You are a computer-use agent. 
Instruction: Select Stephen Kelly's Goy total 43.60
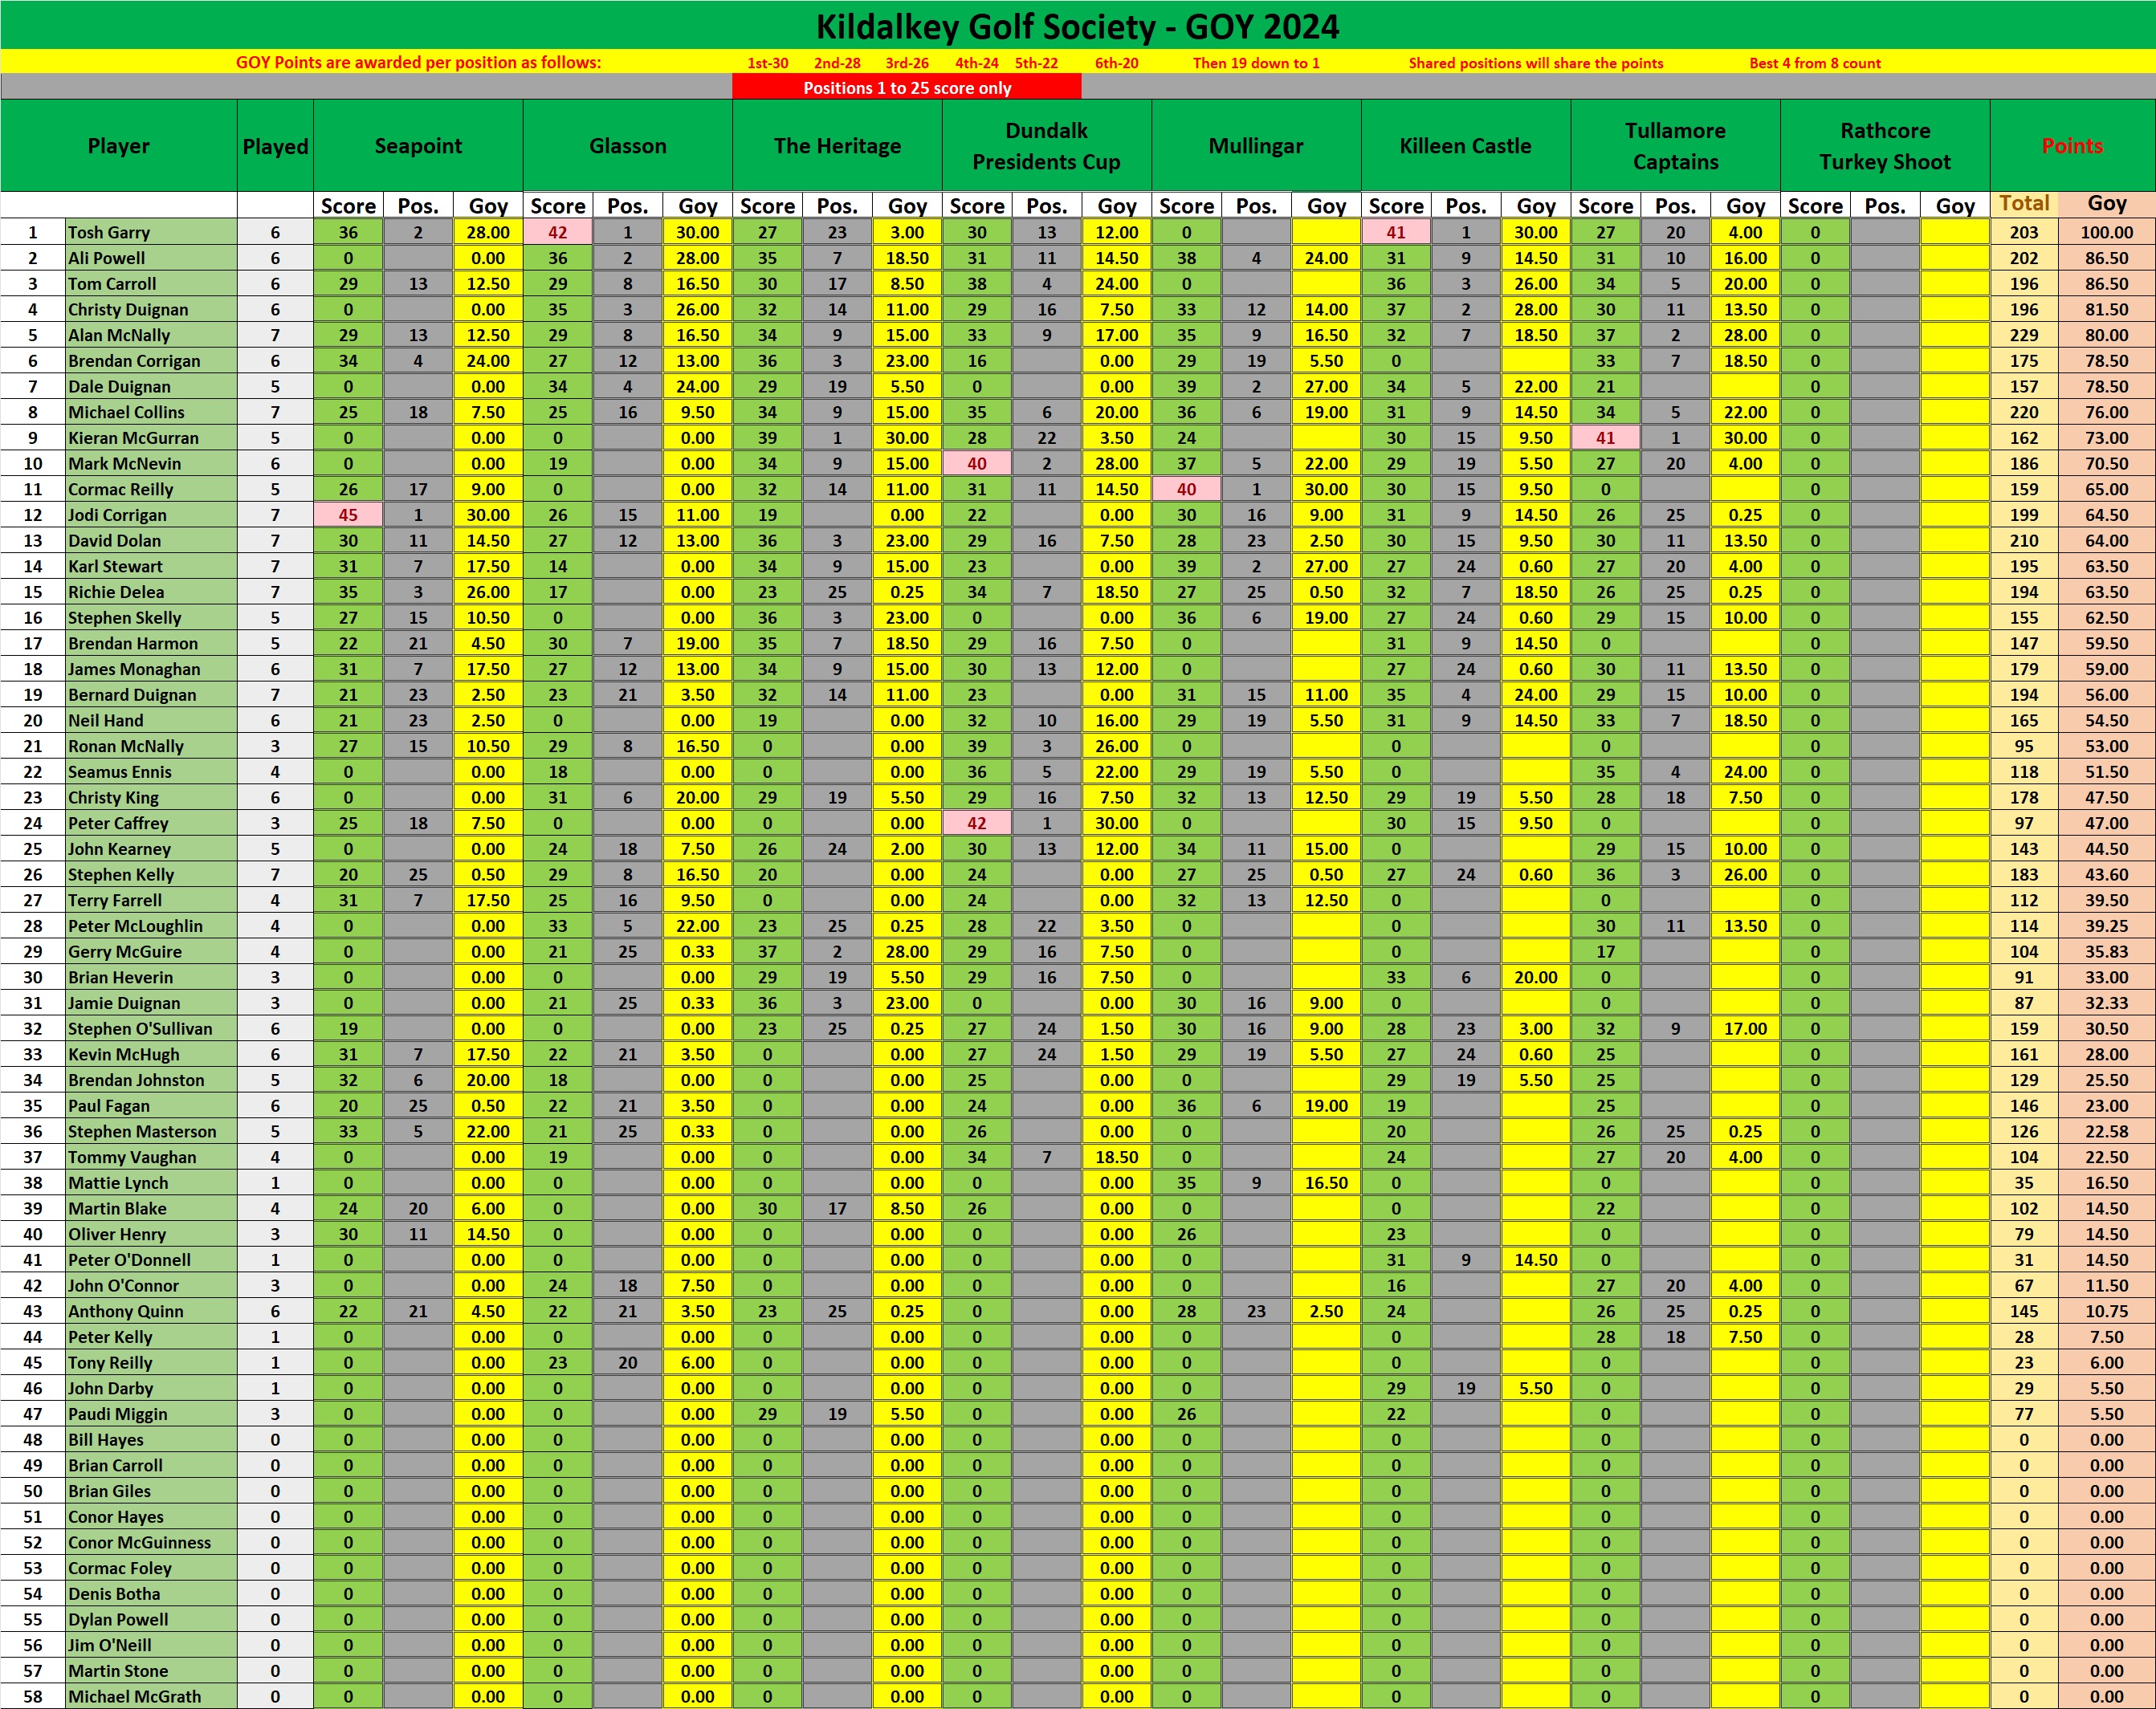tap(2106, 874)
